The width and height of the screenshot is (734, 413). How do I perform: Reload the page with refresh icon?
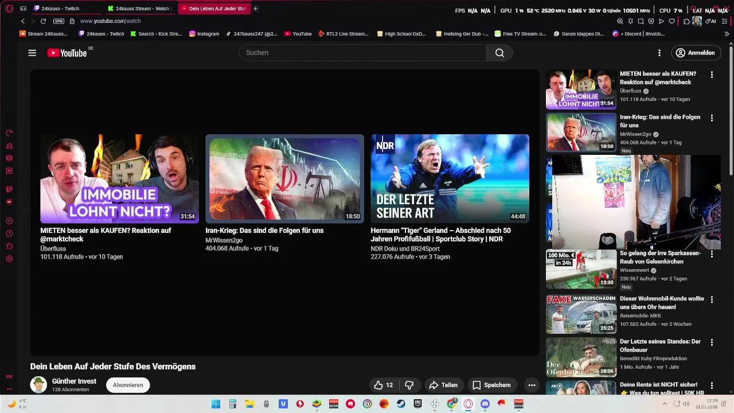click(x=43, y=21)
